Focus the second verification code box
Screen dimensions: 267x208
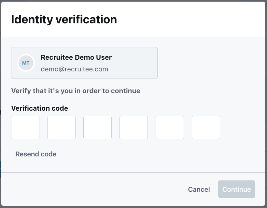62,128
